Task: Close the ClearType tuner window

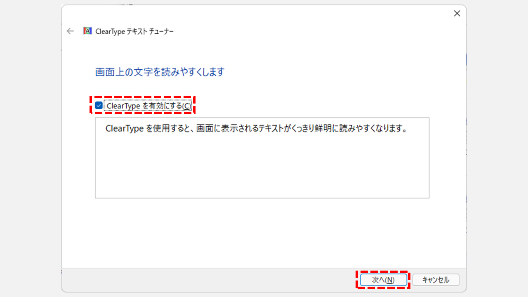Action: [457, 14]
